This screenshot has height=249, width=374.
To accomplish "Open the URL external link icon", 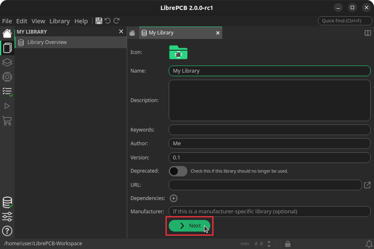I will tap(367, 185).
